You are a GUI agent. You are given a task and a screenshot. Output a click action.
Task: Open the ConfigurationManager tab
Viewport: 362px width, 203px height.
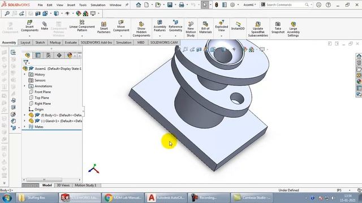tap(49, 55)
